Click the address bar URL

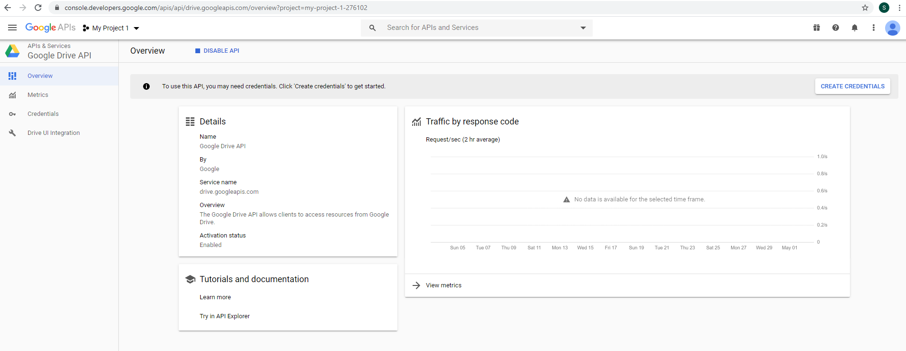[x=216, y=8]
